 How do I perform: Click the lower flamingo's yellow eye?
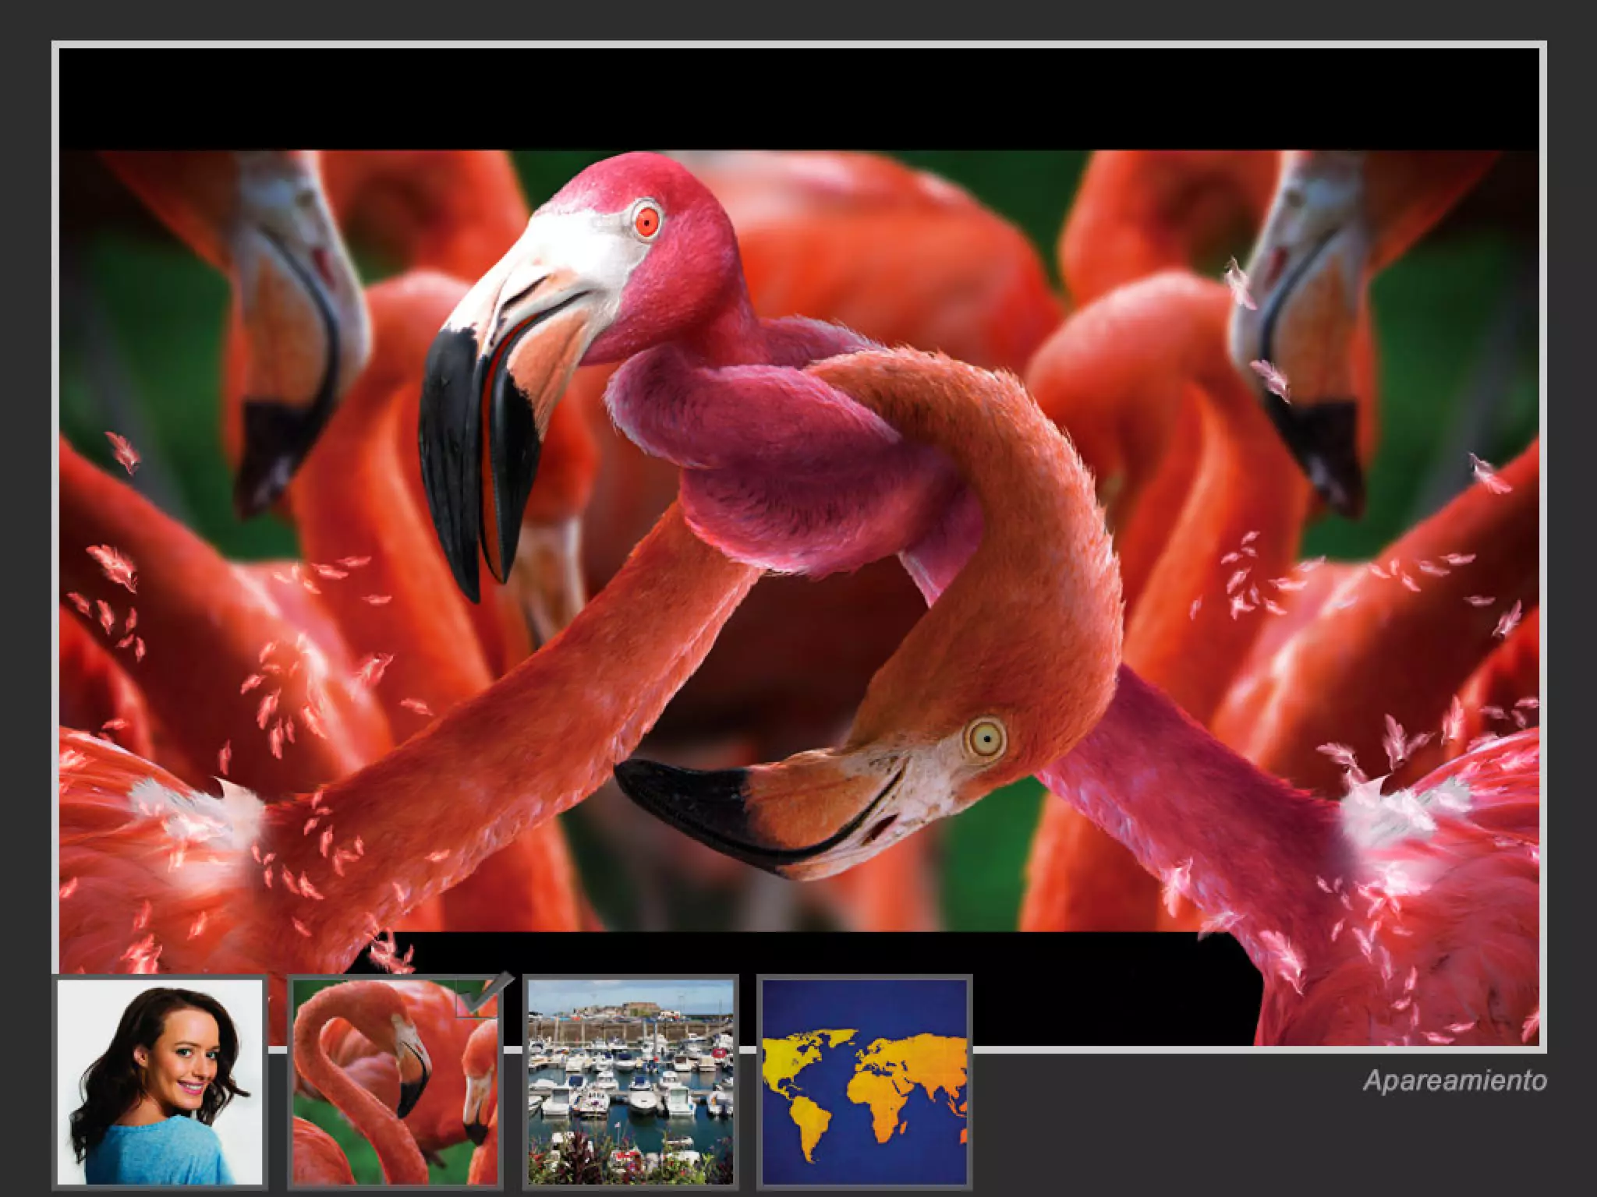[x=986, y=737]
